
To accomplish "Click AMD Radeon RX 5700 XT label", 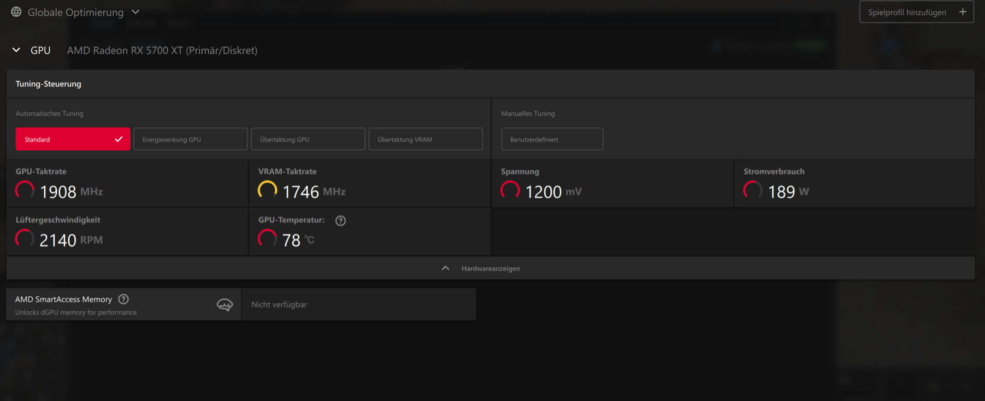I will (162, 50).
